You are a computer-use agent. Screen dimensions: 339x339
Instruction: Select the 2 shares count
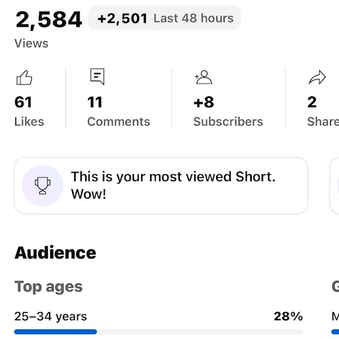(x=312, y=102)
